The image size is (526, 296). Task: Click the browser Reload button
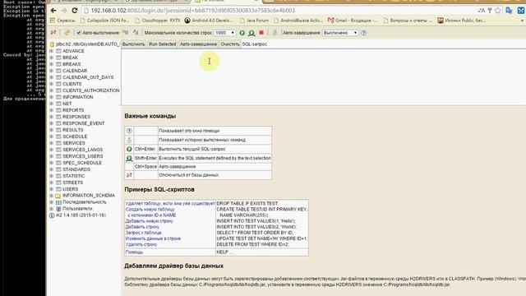click(75, 11)
